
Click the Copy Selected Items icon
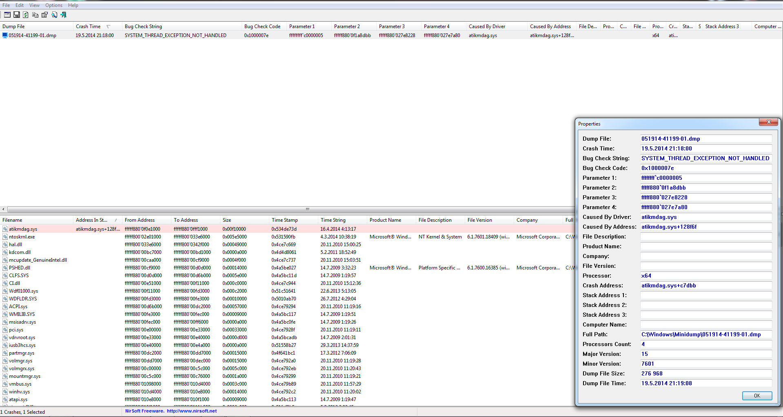point(35,15)
